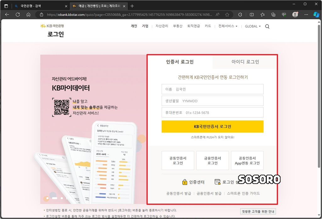Click the 로그인 설정 card icon
The height and width of the screenshot is (219, 322).
(x=217, y=182)
